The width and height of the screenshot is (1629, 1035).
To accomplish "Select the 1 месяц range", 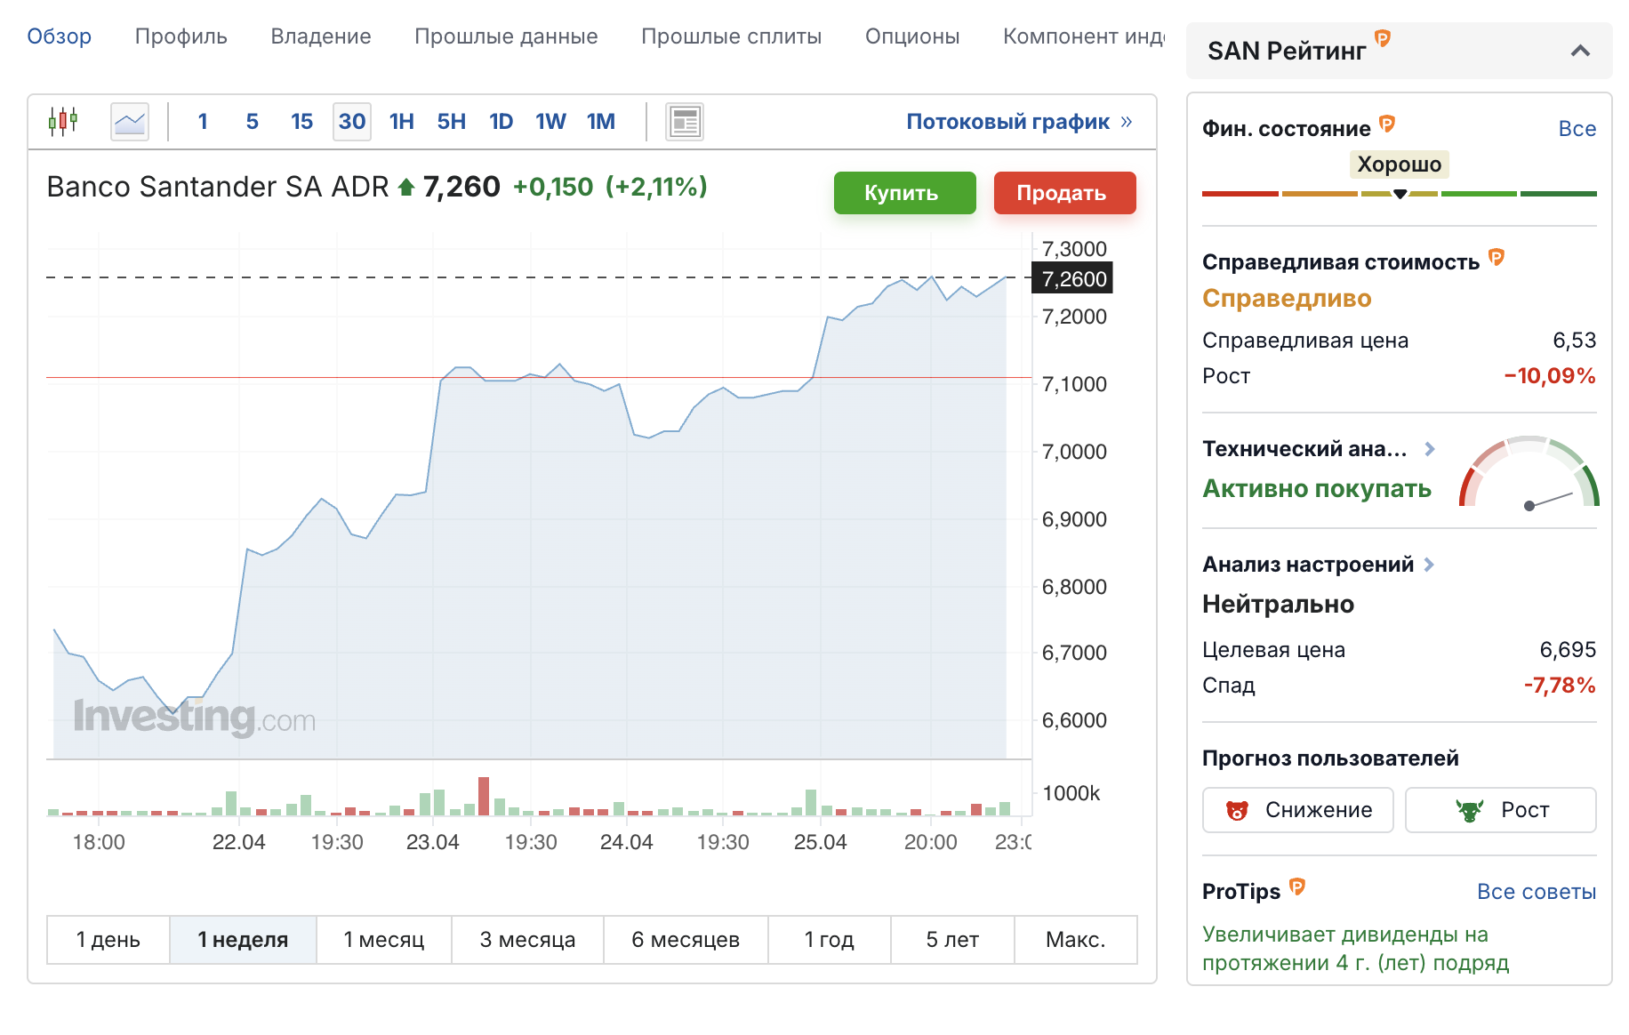I will click(384, 940).
